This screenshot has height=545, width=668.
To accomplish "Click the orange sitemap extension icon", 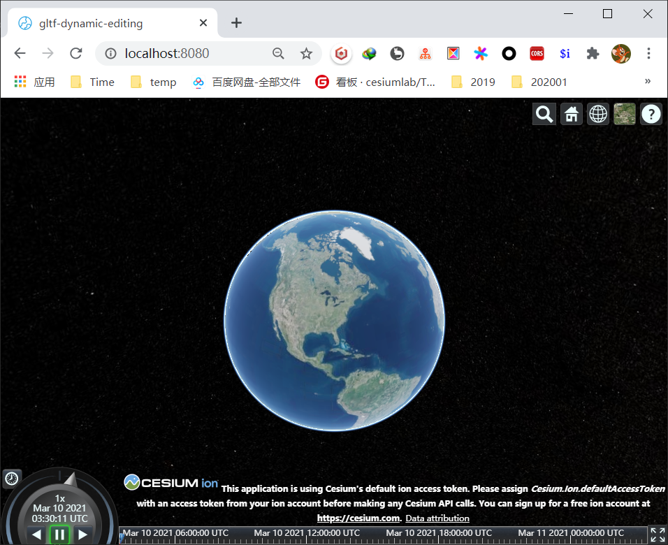I will click(425, 53).
